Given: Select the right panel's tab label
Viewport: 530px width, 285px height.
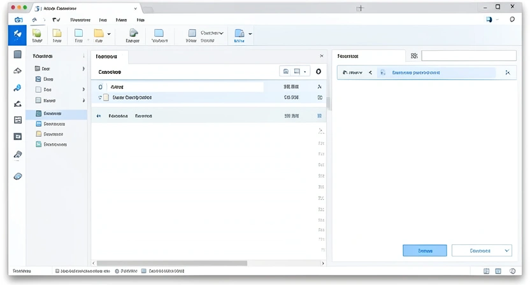Looking at the screenshot, I should coord(348,56).
